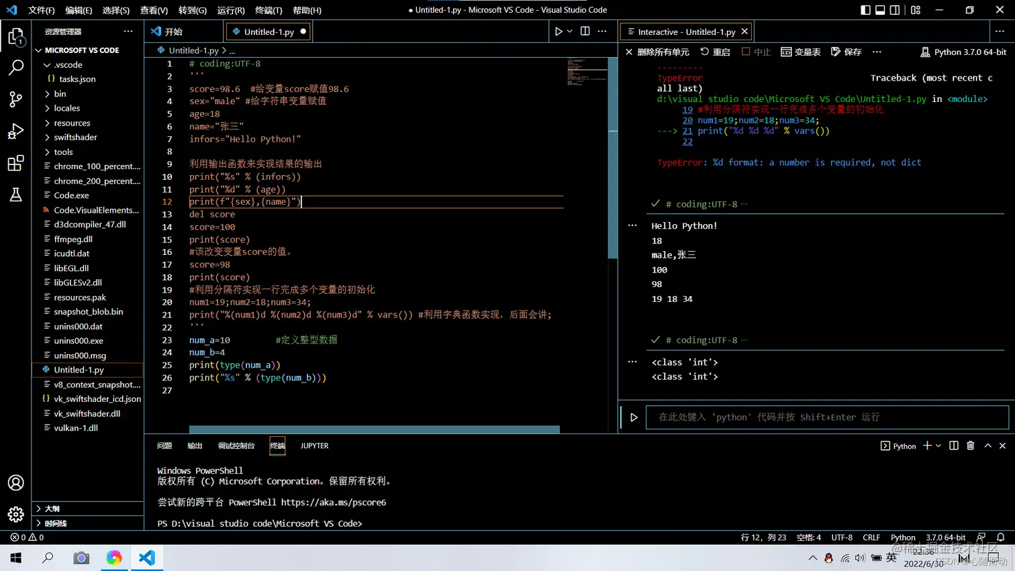1015x571 pixels.
Task: Switch to the 开始 editor tab
Action: tap(174, 32)
